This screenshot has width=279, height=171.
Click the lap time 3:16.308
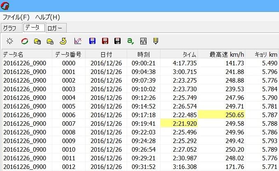(x=184, y=167)
